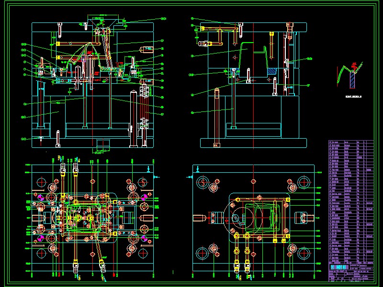Select the S-marked circle in bottom-right plan view
The image size is (383, 287).
click(x=203, y=182)
